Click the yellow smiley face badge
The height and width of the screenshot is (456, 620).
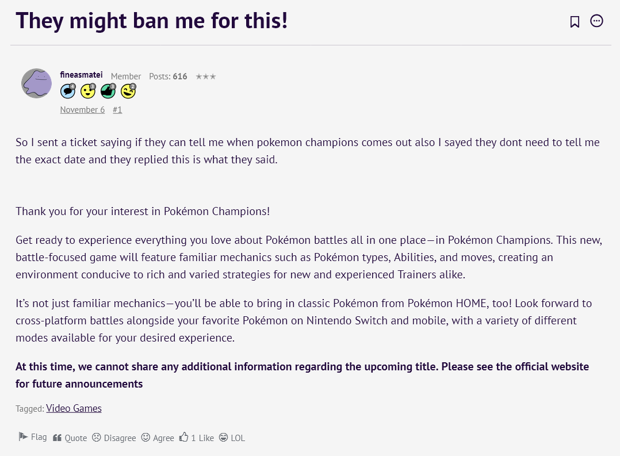tap(87, 91)
